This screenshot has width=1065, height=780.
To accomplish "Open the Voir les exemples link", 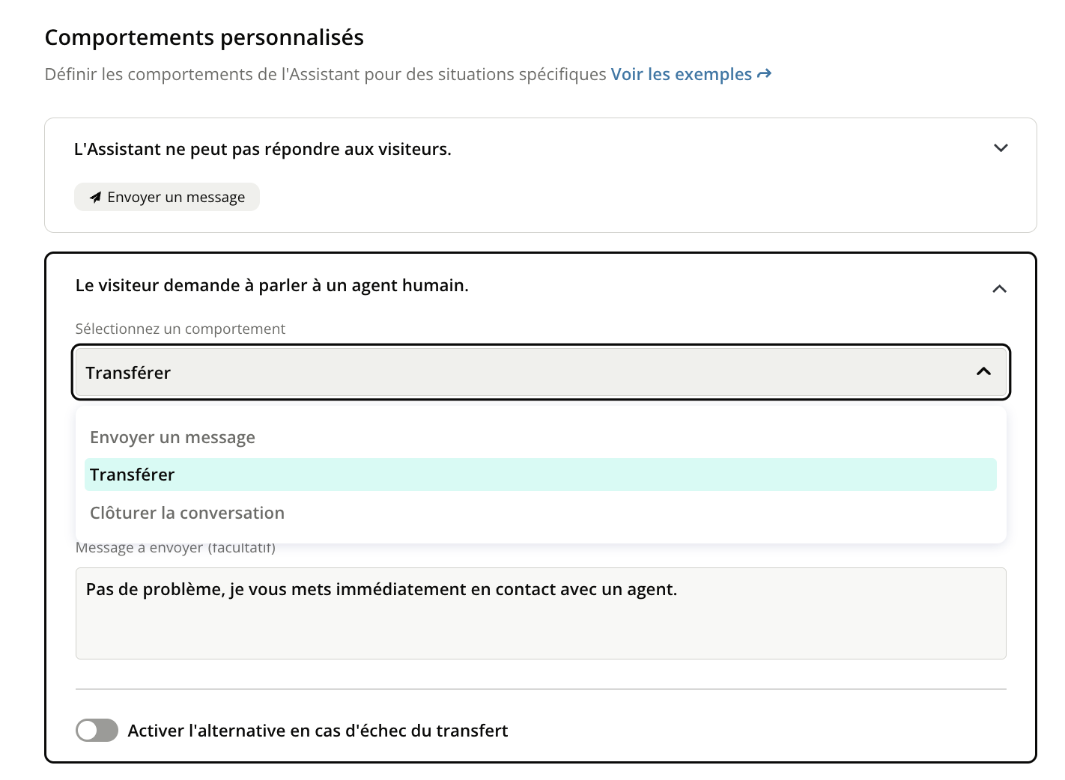I will [681, 74].
